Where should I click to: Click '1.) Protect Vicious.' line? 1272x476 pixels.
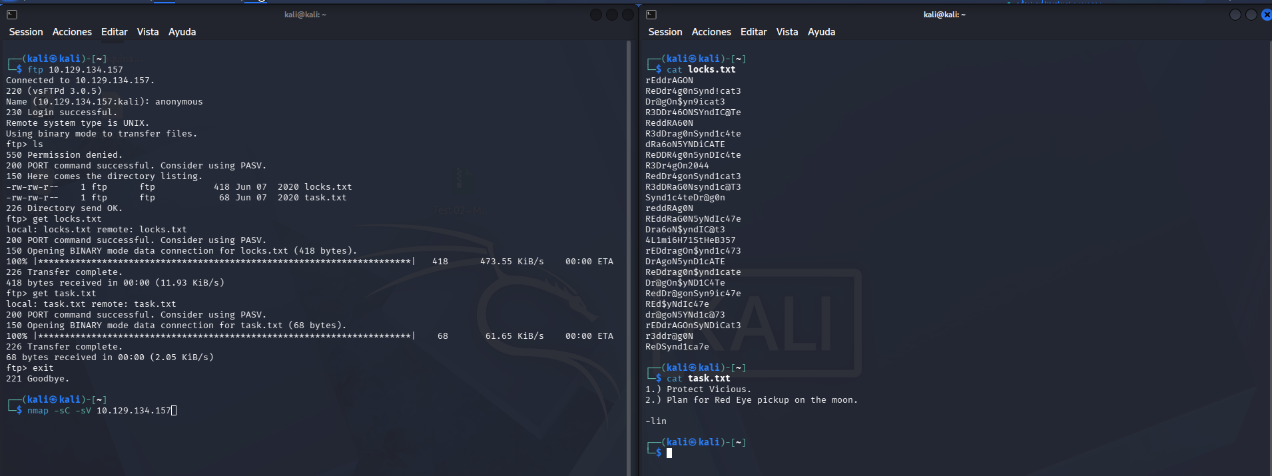(699, 389)
